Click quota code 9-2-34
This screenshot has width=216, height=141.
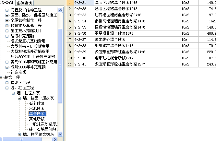click(84, 21)
